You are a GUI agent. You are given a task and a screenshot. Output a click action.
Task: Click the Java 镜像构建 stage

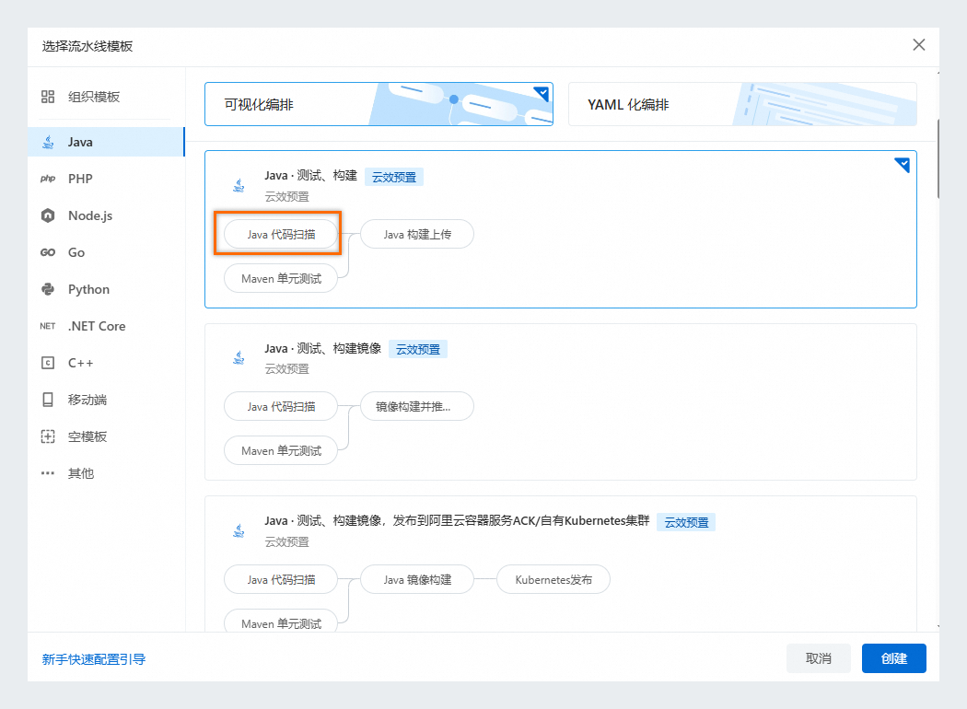coord(417,579)
